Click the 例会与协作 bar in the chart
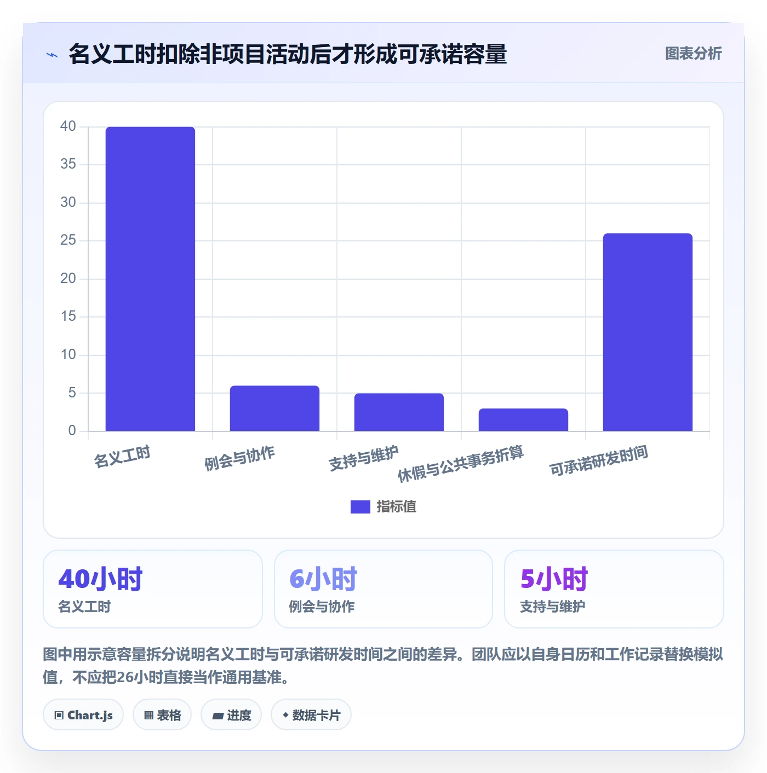 (x=274, y=408)
